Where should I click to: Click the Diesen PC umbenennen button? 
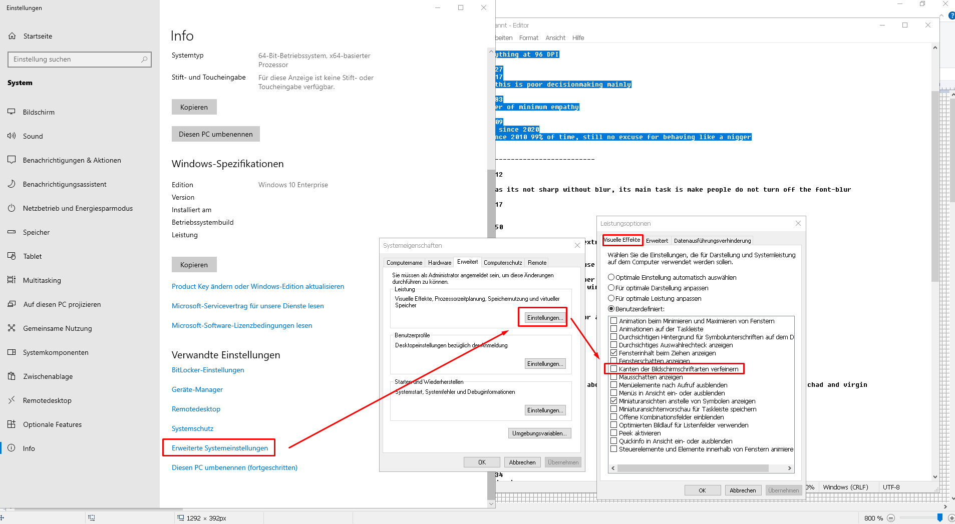pos(216,134)
